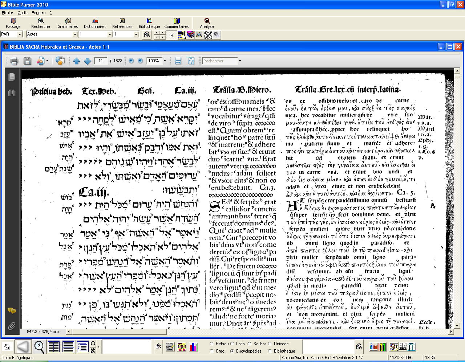
Task: Select the Latin radio button
Action: click(x=232, y=344)
